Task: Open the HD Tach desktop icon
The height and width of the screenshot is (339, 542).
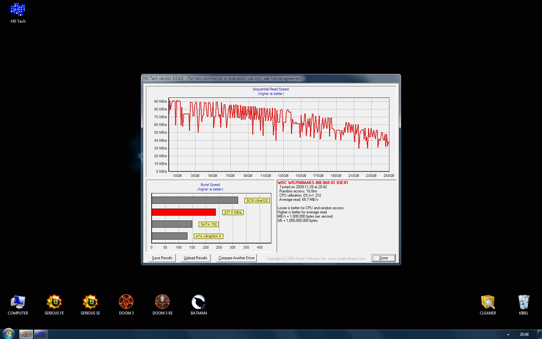Action: click(x=18, y=14)
